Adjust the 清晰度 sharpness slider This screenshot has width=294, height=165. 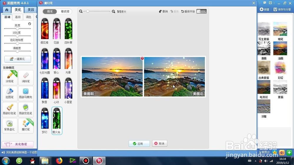point(17,51)
